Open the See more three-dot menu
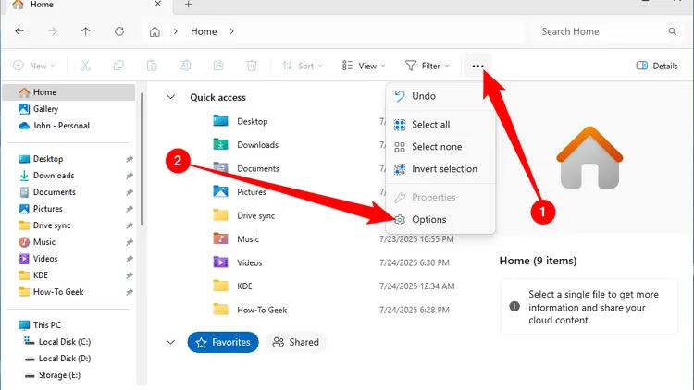Image resolution: width=694 pixels, height=390 pixels. tap(478, 66)
